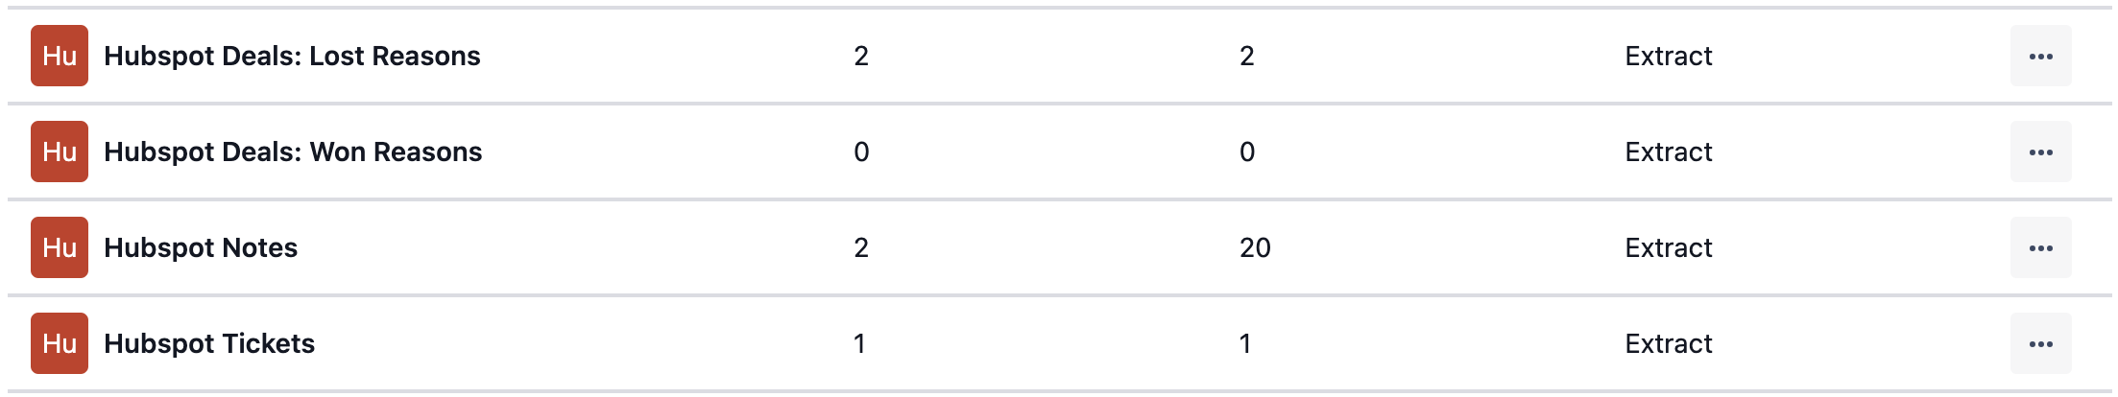Click the Hubspot Notes Hu icon

(x=60, y=247)
